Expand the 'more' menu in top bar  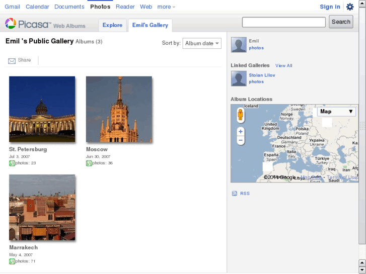click(166, 7)
